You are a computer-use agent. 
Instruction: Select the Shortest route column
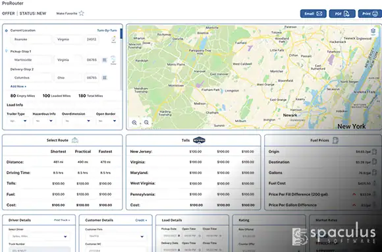coord(58,152)
